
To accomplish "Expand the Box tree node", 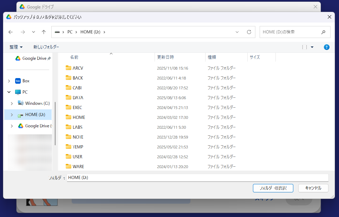I will [9, 81].
